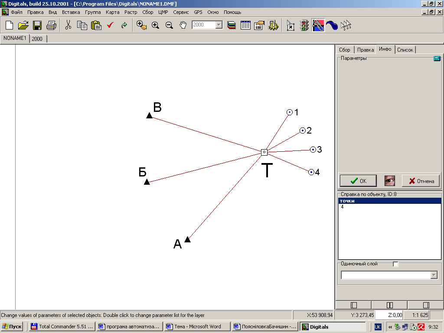This screenshot has height=333, width=444.
Task: Click the green redo arrow icon
Action: tap(124, 25)
